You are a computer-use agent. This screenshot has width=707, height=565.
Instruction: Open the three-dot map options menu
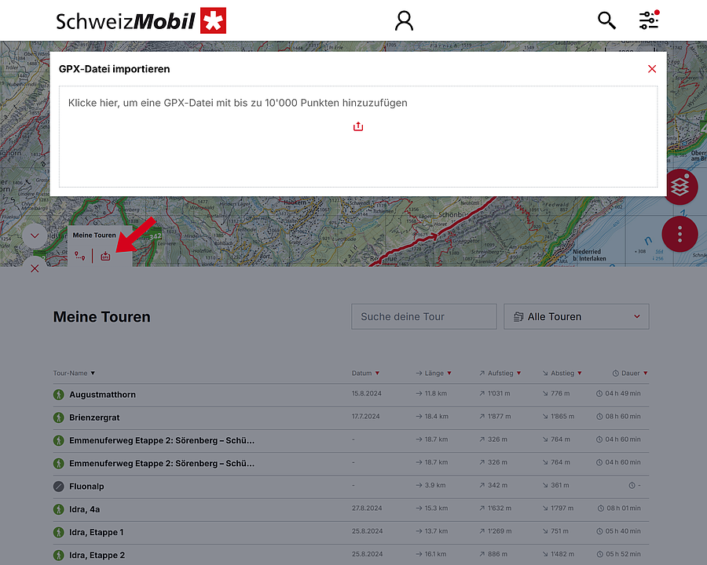tap(680, 234)
